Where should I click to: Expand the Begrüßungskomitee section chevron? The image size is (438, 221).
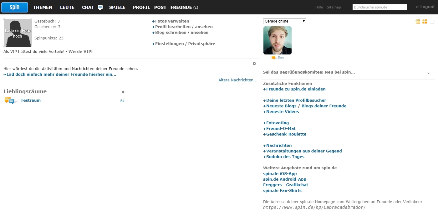tap(428, 73)
